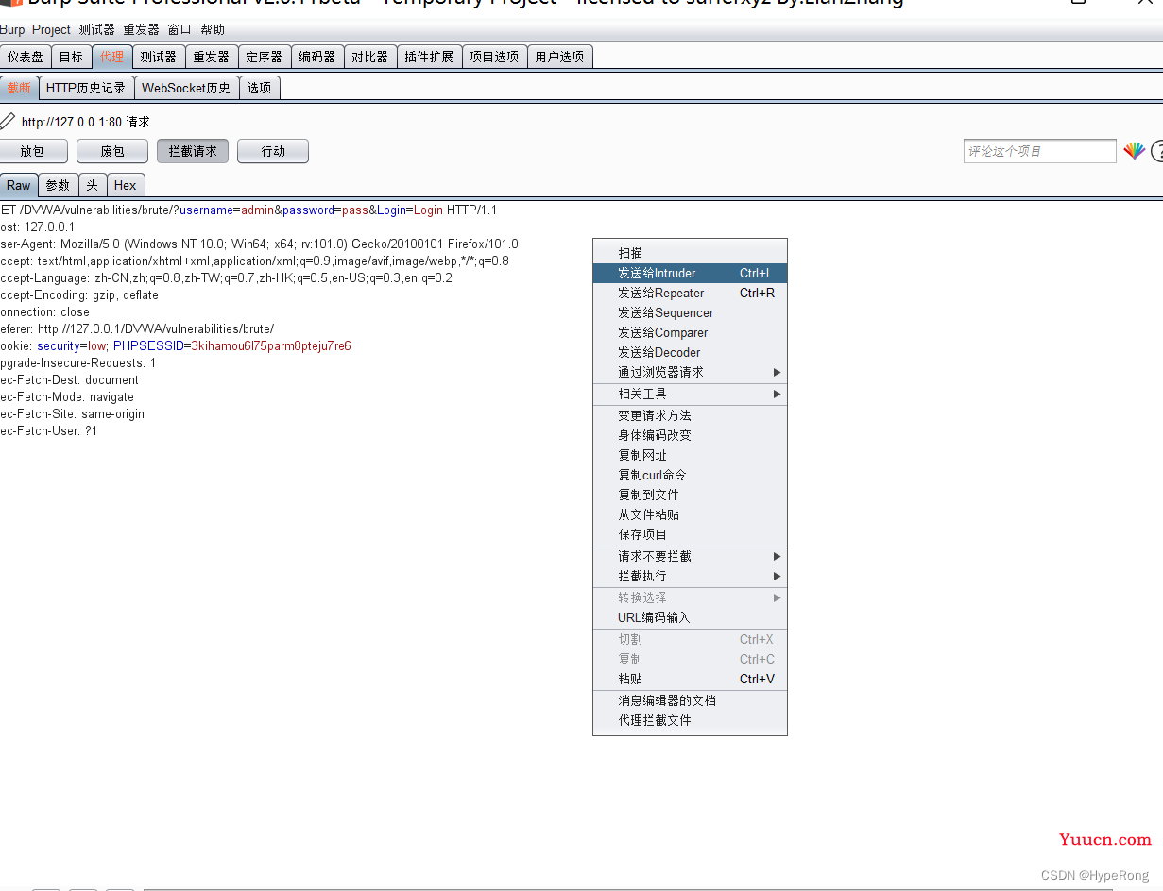1163x891 pixels.
Task: Click the help question mark icon
Action: coord(1157,151)
